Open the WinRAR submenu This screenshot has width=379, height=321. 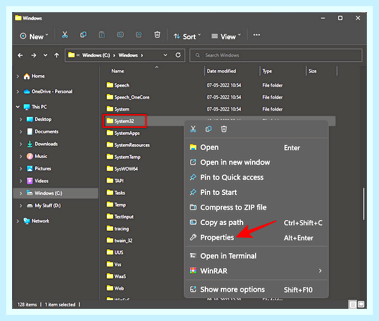(x=256, y=271)
